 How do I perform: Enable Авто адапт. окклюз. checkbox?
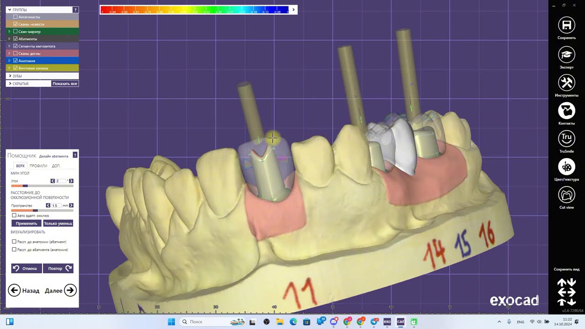[x=14, y=215]
